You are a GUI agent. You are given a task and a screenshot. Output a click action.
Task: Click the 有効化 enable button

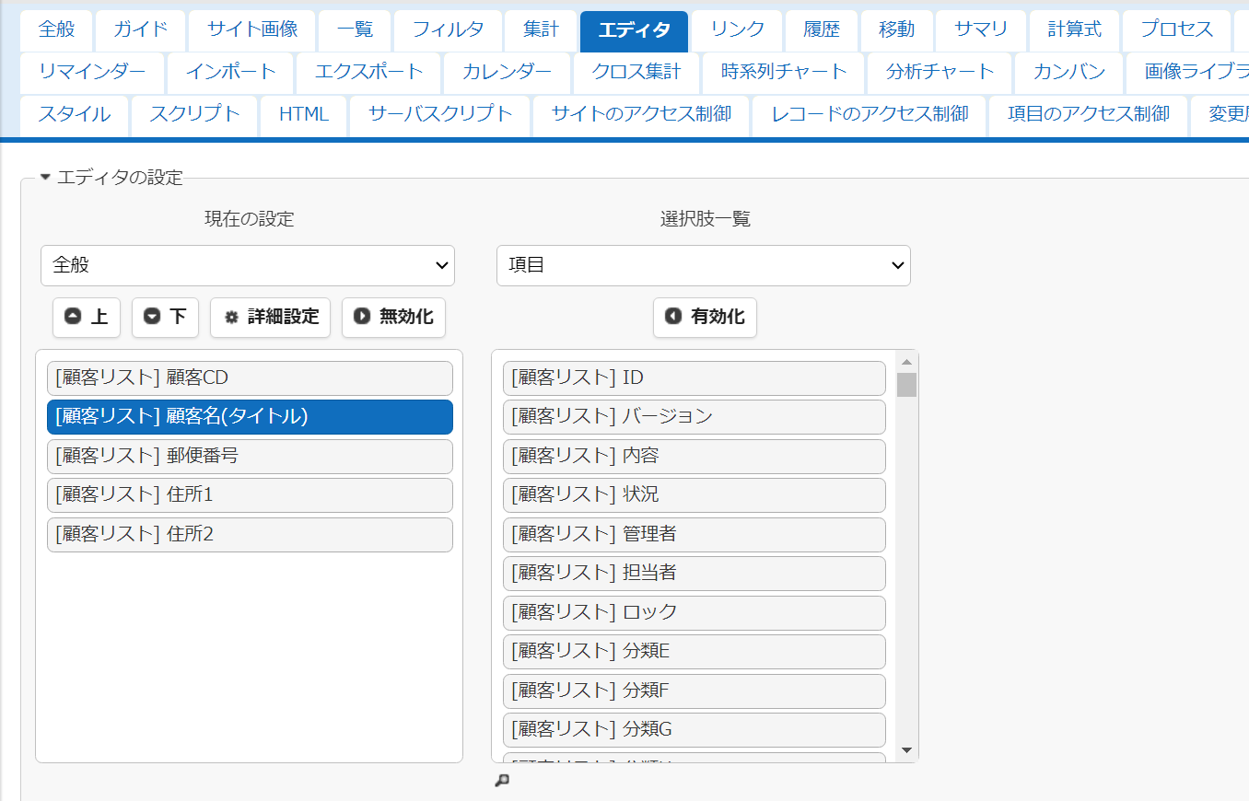pyautogui.click(x=706, y=317)
